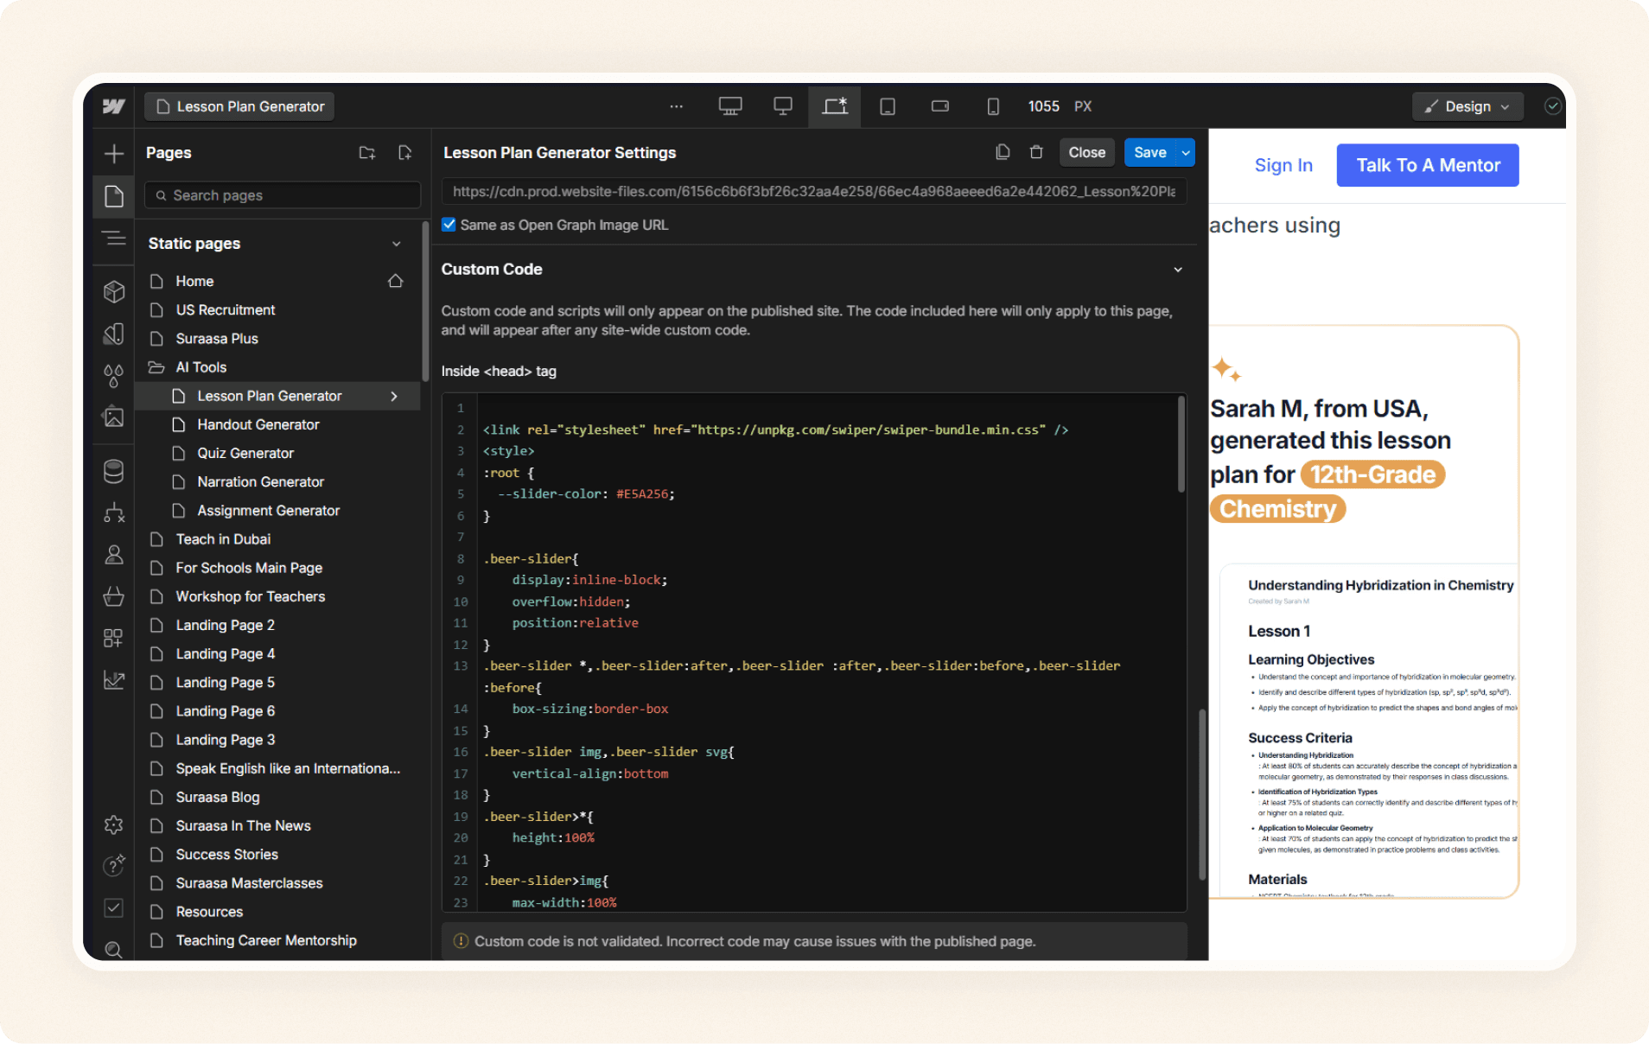The image size is (1649, 1044).
Task: Select the tablet breakpoint icon
Action: (888, 106)
